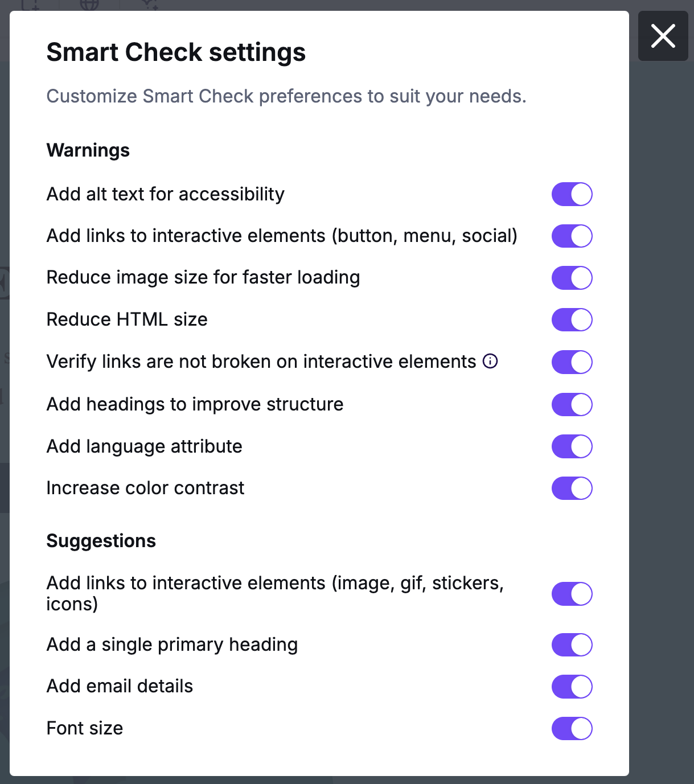Click the Smart Check settings title
The image size is (694, 784).
[176, 52]
